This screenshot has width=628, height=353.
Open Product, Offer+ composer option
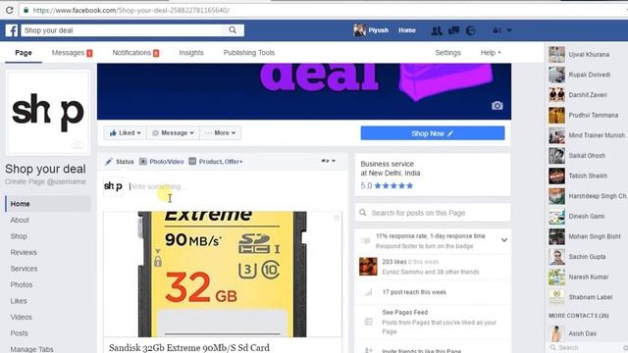click(216, 162)
